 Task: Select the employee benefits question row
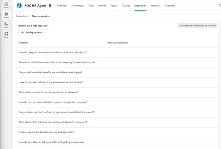[x=118, y=73]
